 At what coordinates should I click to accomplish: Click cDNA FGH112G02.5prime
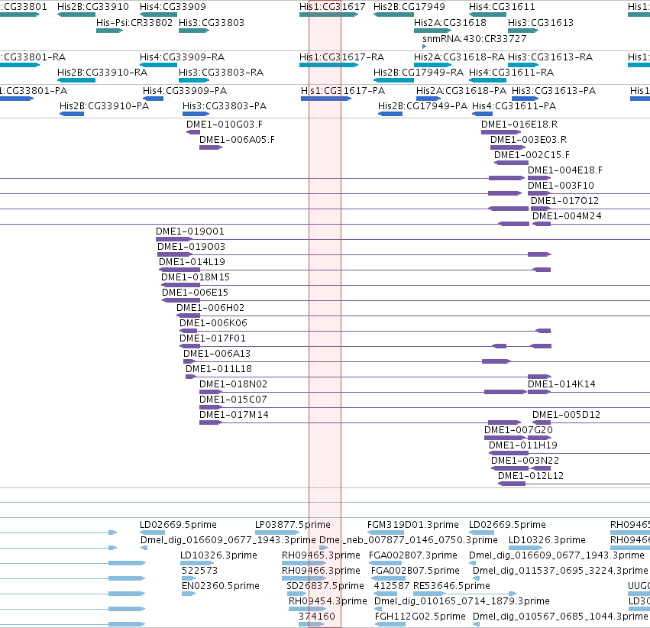click(390, 624)
